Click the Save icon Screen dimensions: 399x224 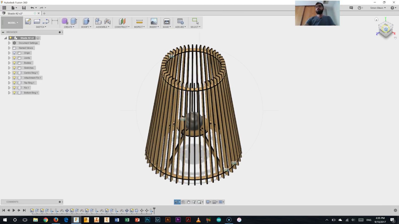coord(24,8)
